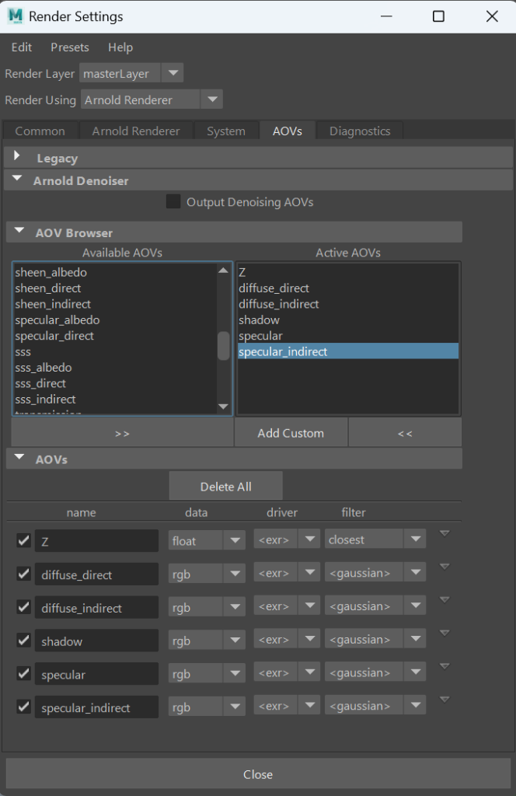Click the Add Custom button
Image resolution: width=516 pixels, height=796 pixels.
[291, 433]
